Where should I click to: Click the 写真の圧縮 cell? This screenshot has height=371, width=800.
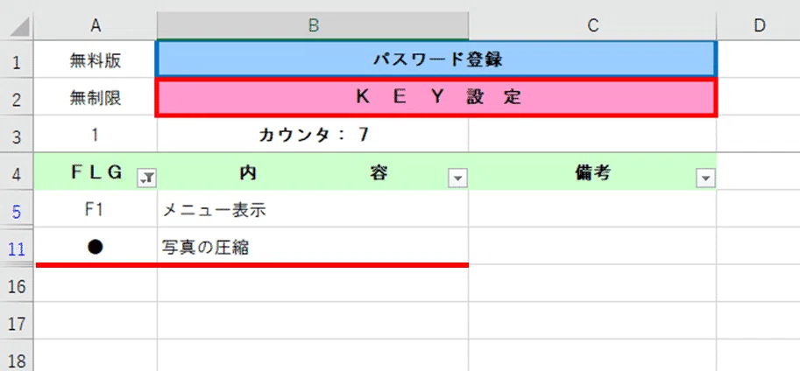click(x=313, y=247)
